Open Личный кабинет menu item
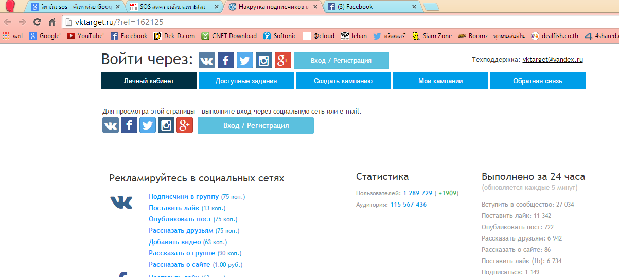The width and height of the screenshot is (619, 277). pyautogui.click(x=149, y=81)
